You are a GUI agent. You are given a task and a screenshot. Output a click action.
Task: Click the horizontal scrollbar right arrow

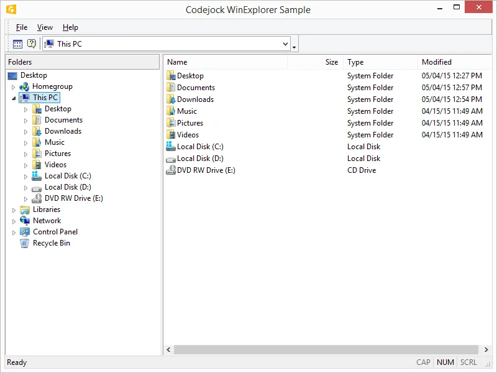click(486, 349)
